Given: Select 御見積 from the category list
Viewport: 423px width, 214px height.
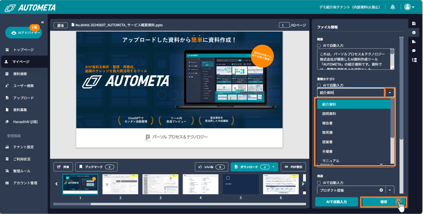Looking at the screenshot, I should 354,132.
